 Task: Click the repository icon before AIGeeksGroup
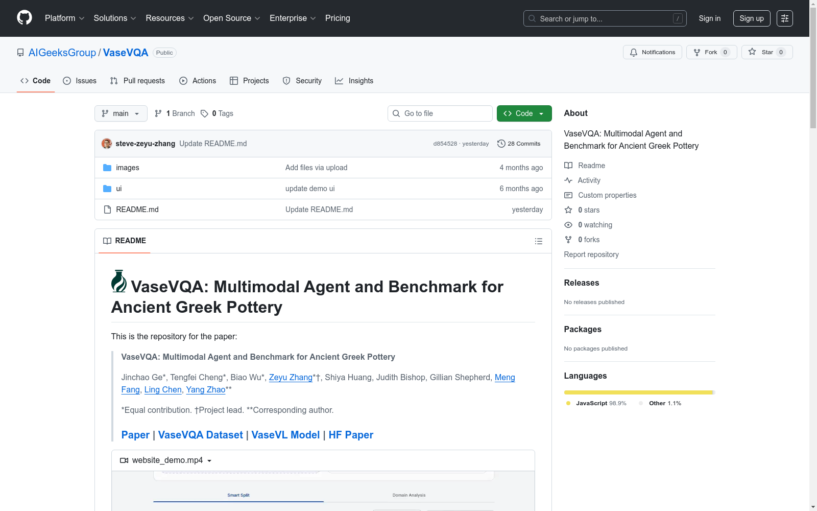[20, 53]
